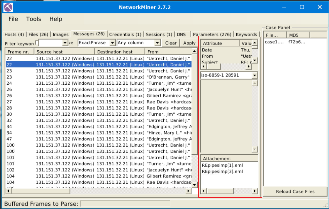Click Reload Case Files button

point(295,192)
